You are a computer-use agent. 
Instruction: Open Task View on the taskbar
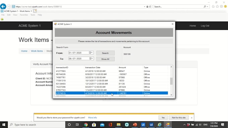77,125
